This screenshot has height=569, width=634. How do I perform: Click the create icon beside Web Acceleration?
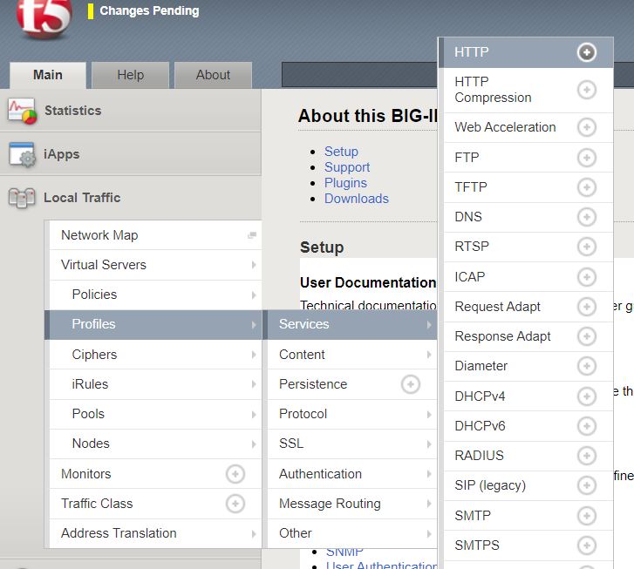pos(587,127)
